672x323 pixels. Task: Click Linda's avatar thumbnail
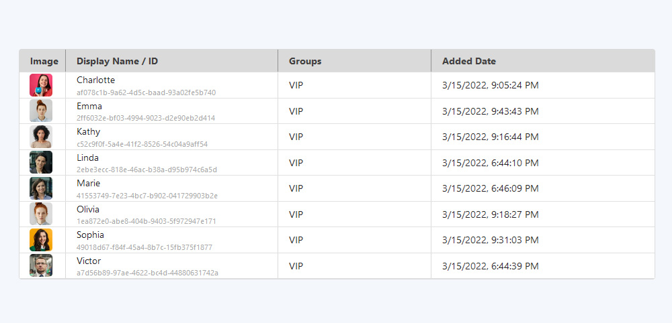[41, 163]
